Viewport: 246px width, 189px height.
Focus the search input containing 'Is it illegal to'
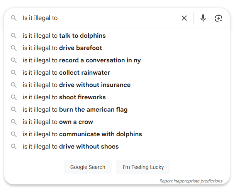(x=100, y=18)
